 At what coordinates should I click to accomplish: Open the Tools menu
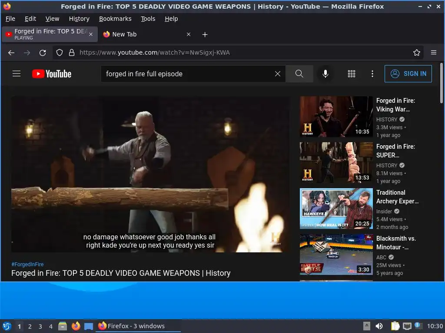(x=148, y=19)
